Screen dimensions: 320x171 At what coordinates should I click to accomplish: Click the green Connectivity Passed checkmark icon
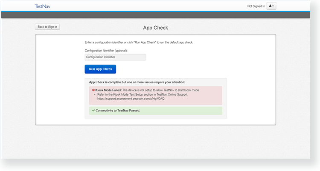(x=93, y=111)
